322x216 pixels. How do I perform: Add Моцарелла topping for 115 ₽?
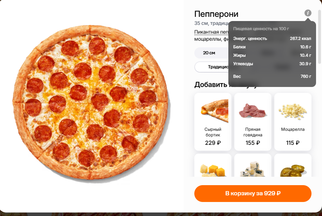click(293, 122)
